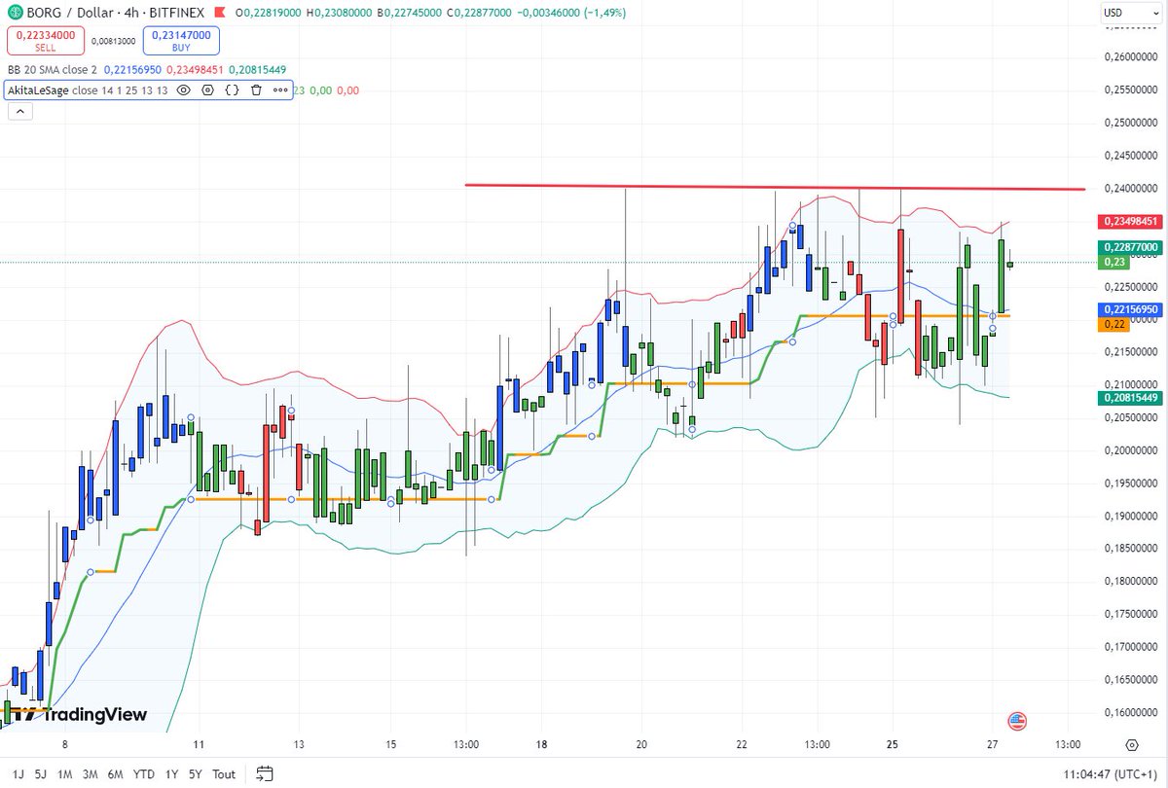The width and height of the screenshot is (1168, 788).
Task: Click the US flag economic event marker
Action: point(1017,721)
